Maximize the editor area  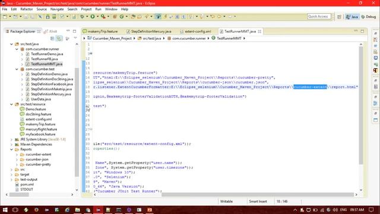coord(362,31)
